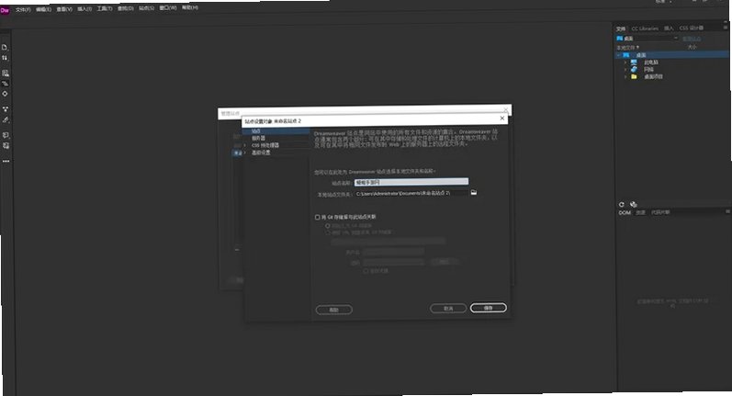Click 管理站点 link in Files panel

(x=692, y=39)
